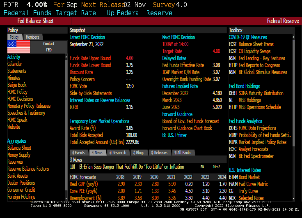Click the policy list scroll-down arrow
This screenshot has height=218, width=302.
click(x=66, y=198)
